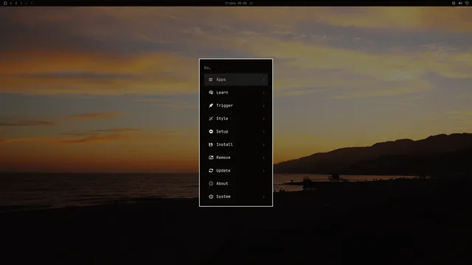Click the Style brush icon
This screenshot has height=265, width=472.
[x=211, y=119]
